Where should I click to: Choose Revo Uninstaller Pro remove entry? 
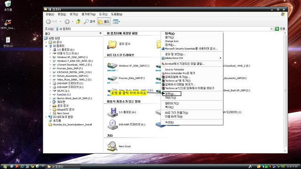192,73
